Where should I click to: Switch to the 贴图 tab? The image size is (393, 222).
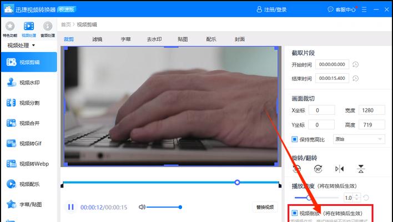183,39
